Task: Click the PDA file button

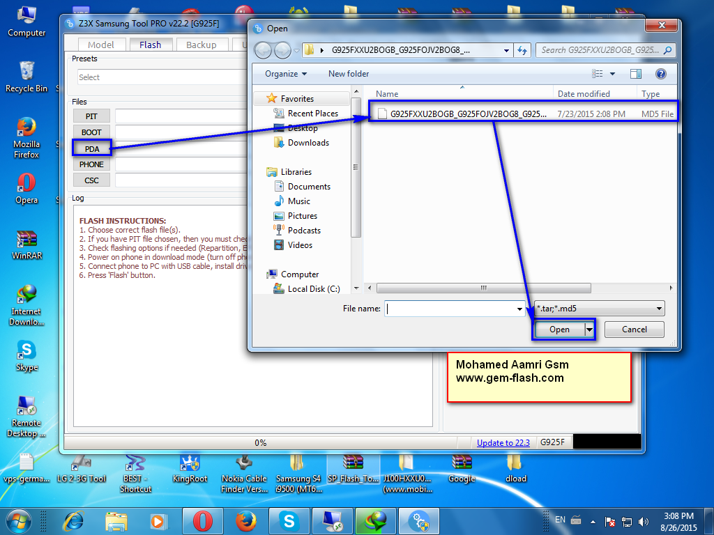Action: pyautogui.click(x=92, y=149)
